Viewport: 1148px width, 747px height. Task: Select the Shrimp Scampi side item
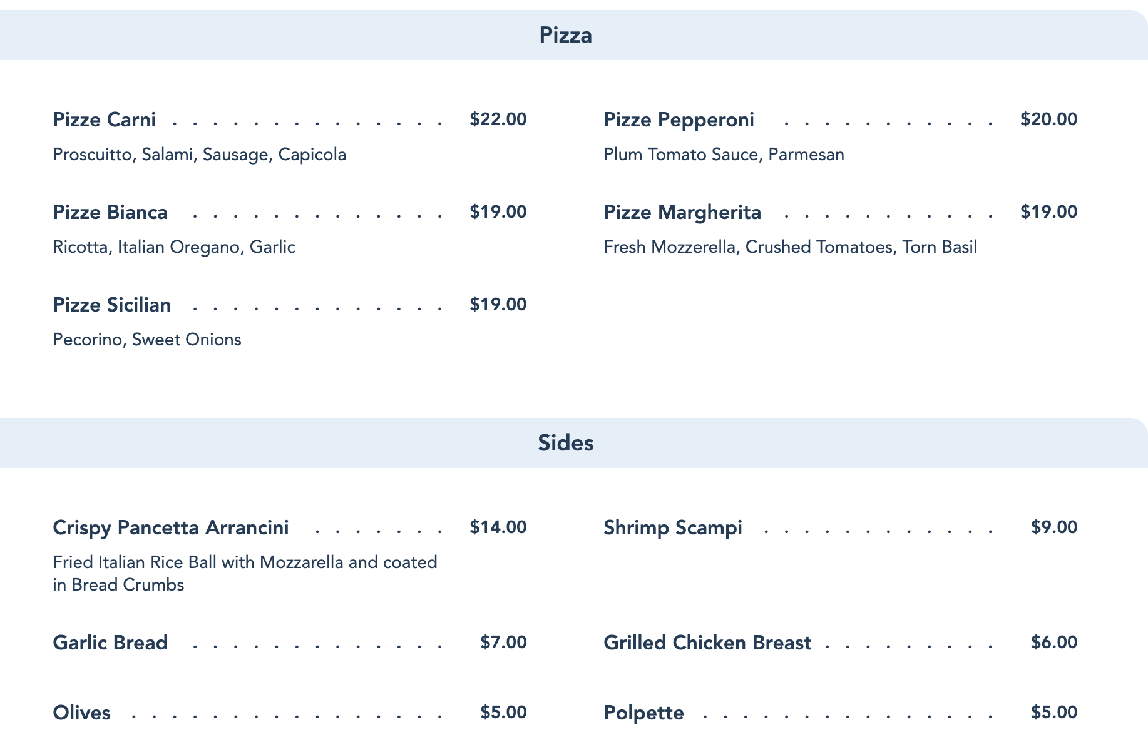click(673, 527)
